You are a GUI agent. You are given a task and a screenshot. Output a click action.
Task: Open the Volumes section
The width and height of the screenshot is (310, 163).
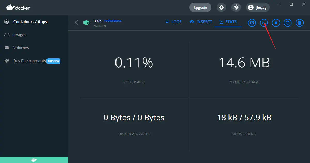21,48
